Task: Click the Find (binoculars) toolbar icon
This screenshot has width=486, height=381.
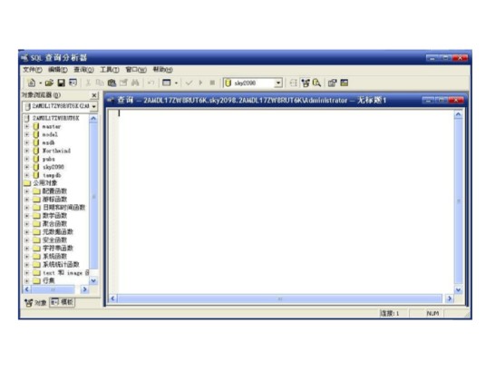Action: tap(135, 83)
